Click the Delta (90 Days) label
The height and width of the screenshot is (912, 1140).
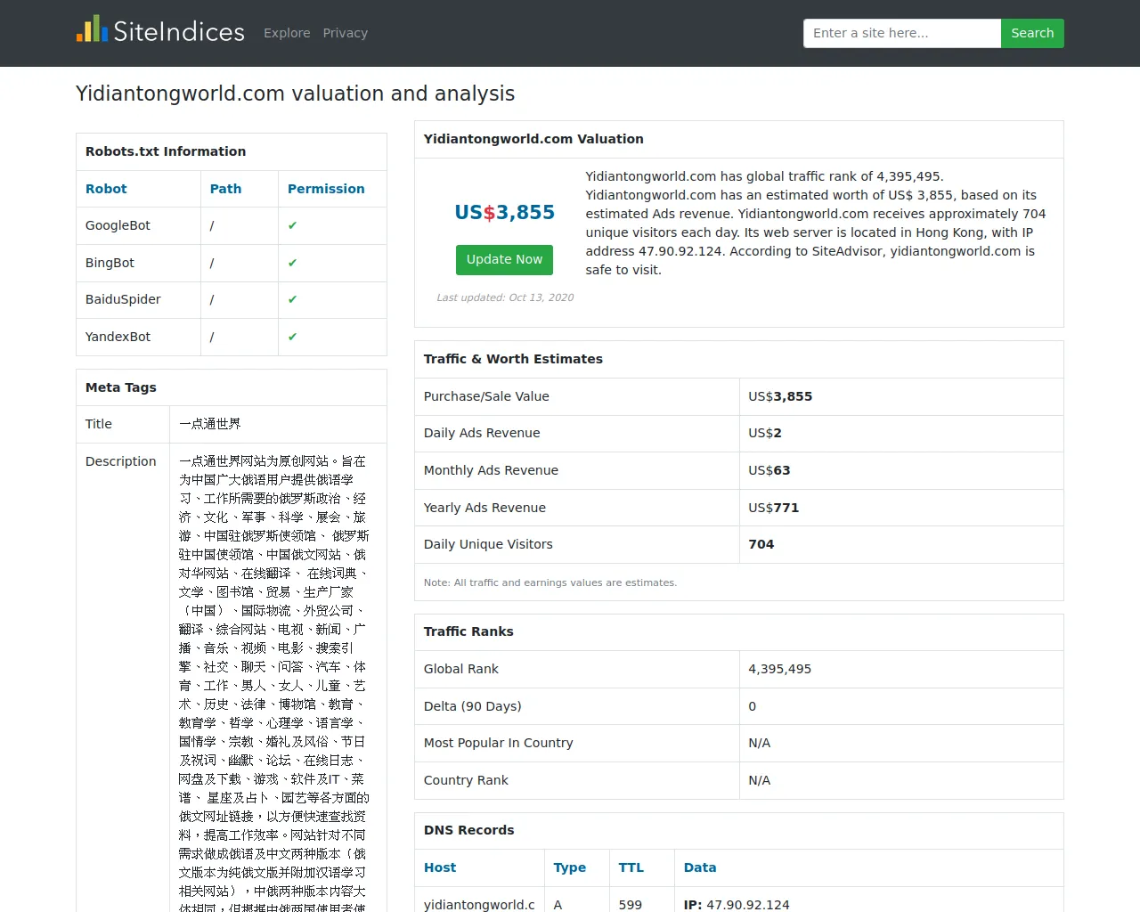[x=473, y=706]
